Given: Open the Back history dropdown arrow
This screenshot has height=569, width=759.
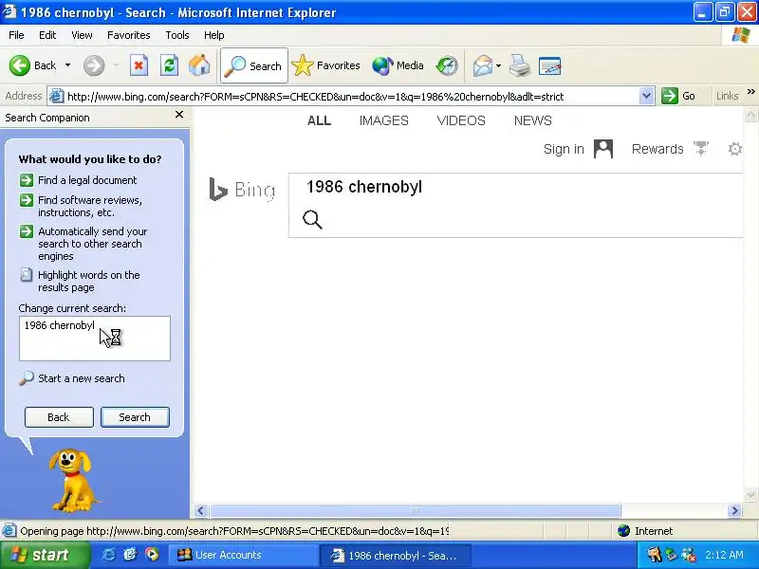Looking at the screenshot, I should click(x=67, y=65).
